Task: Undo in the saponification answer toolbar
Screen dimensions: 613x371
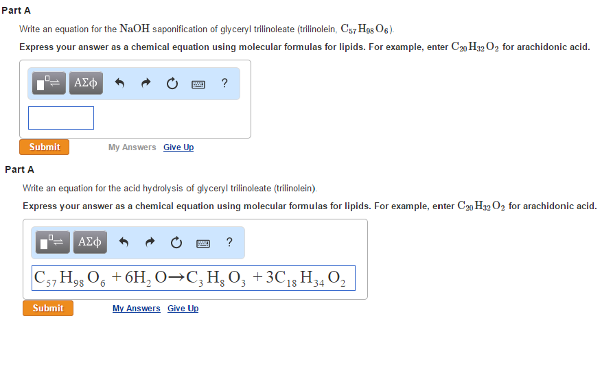Action: point(120,84)
